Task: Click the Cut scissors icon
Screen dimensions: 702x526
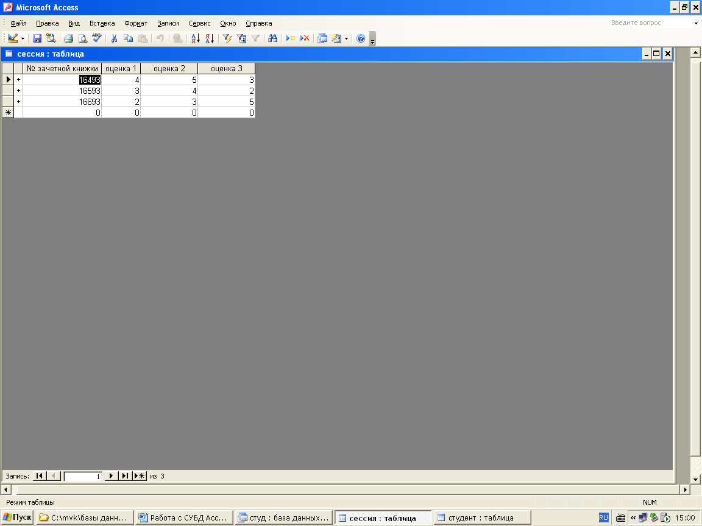Action: (x=114, y=38)
